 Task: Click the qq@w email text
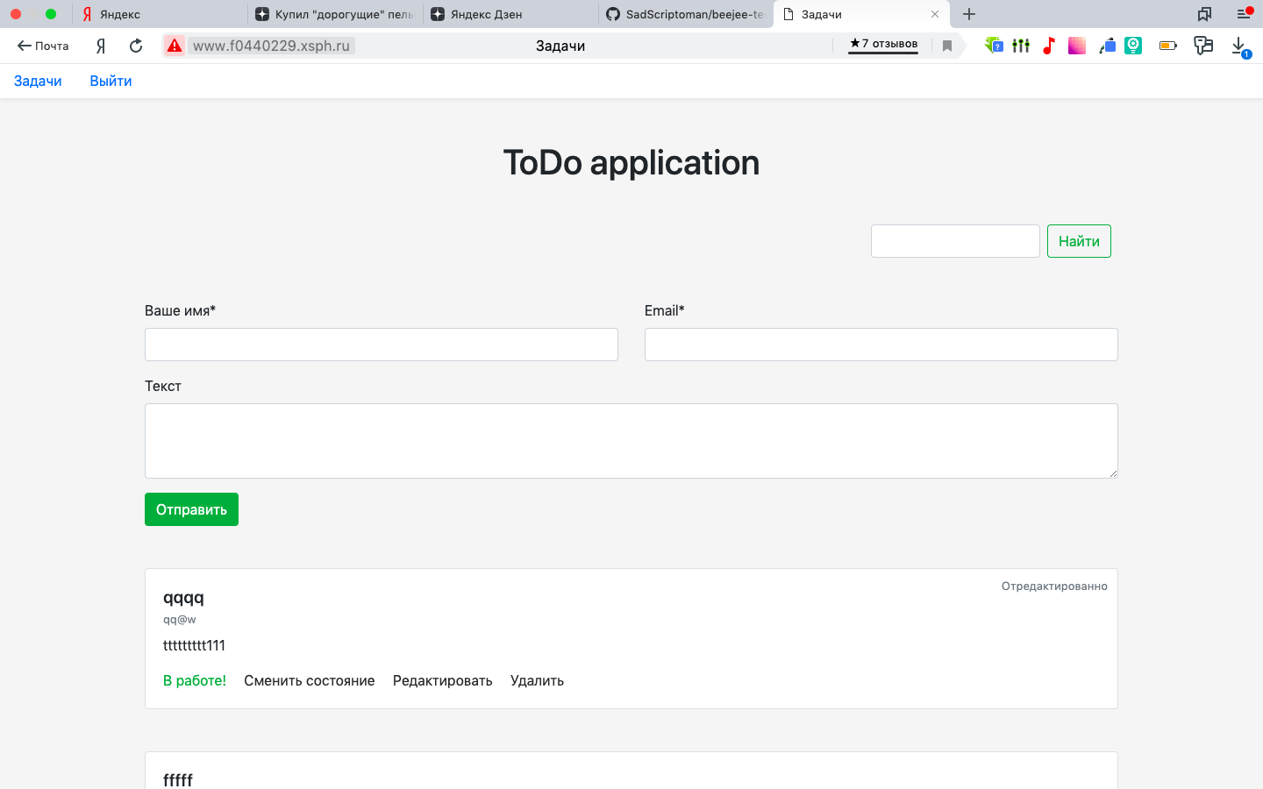tap(180, 619)
